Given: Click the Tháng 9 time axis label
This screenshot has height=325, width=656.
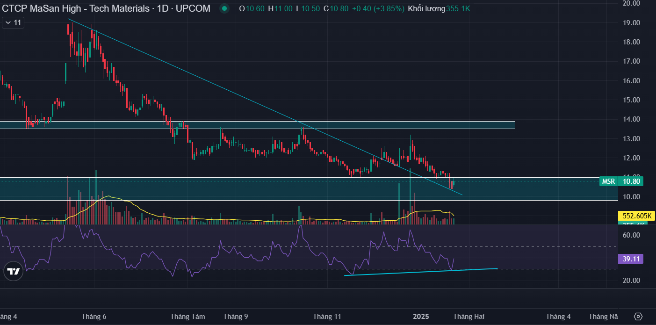Looking at the screenshot, I should click(x=236, y=317).
